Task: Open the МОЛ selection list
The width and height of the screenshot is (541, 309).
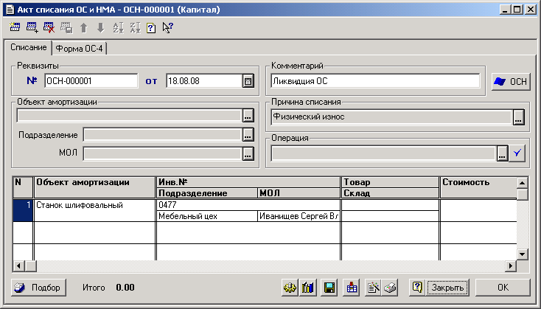Action: 248,153
